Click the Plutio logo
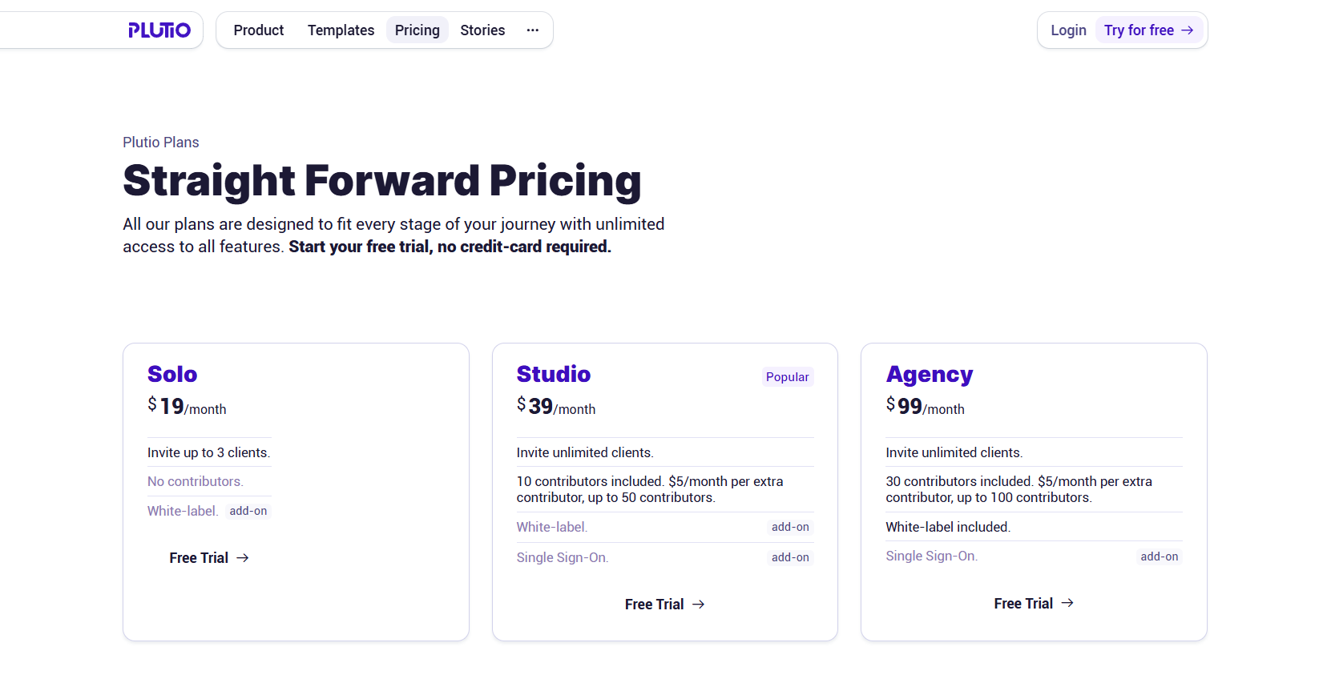Screen dimensions: 1327x691 (x=159, y=30)
